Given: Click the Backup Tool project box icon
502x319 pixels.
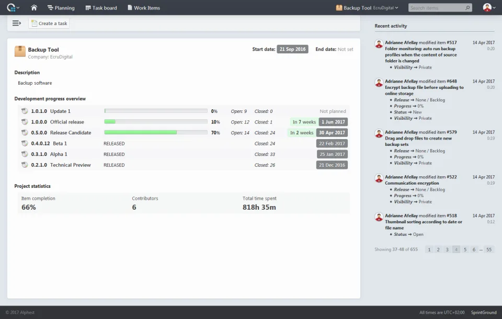Looking at the screenshot, I should point(20,51).
